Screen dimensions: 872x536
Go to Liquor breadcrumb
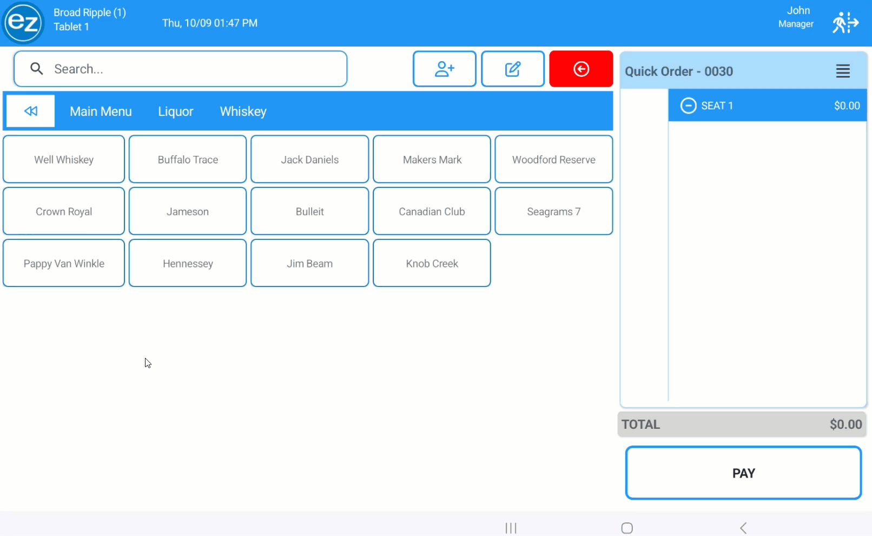[176, 112]
